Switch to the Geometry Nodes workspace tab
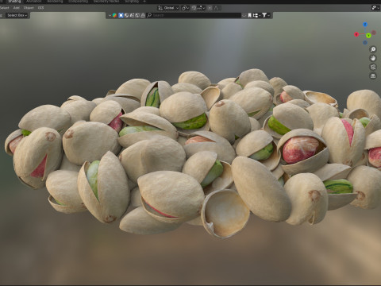Screen dimensions: 381x286 tap(106, 2)
